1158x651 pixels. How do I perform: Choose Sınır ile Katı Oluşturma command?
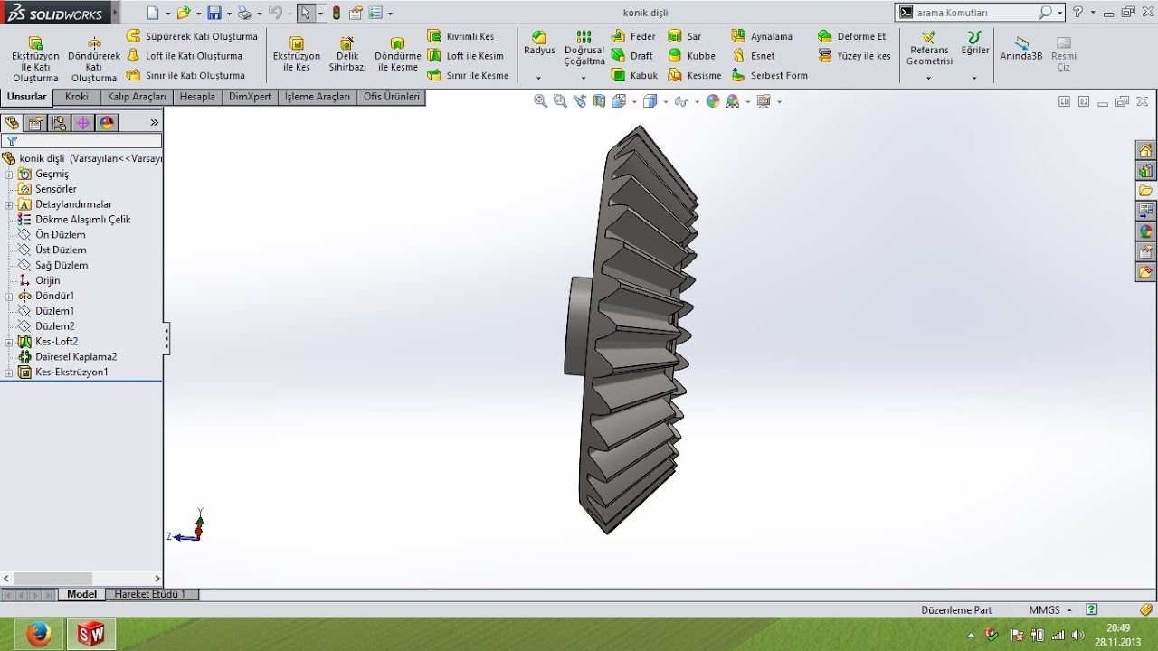(x=185, y=76)
